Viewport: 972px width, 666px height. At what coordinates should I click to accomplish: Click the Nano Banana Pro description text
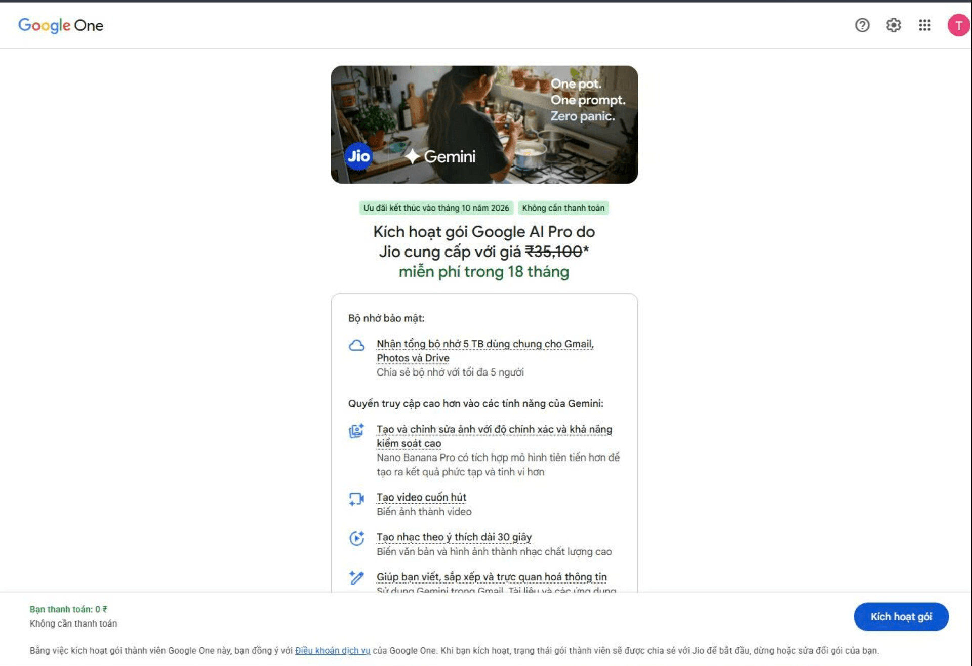(498, 465)
